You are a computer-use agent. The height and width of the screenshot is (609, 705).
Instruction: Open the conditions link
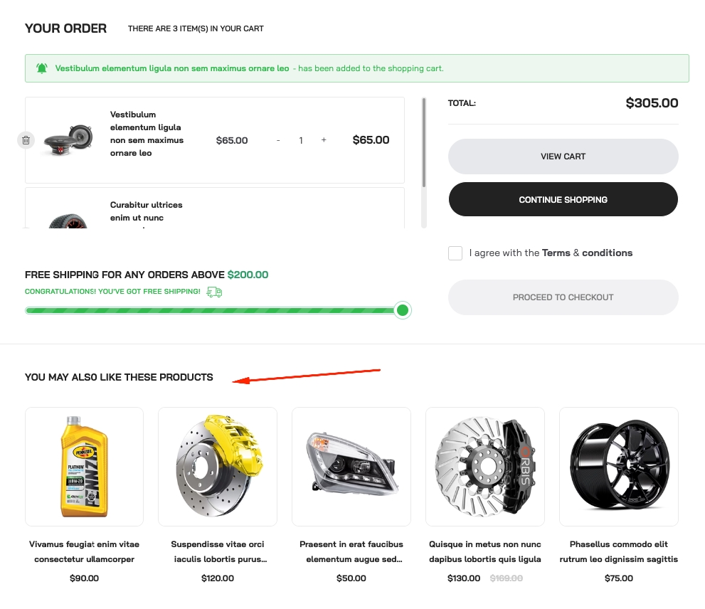pyautogui.click(x=607, y=253)
